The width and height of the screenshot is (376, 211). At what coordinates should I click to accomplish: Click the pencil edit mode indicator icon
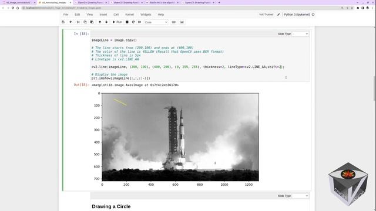(x=278, y=15)
